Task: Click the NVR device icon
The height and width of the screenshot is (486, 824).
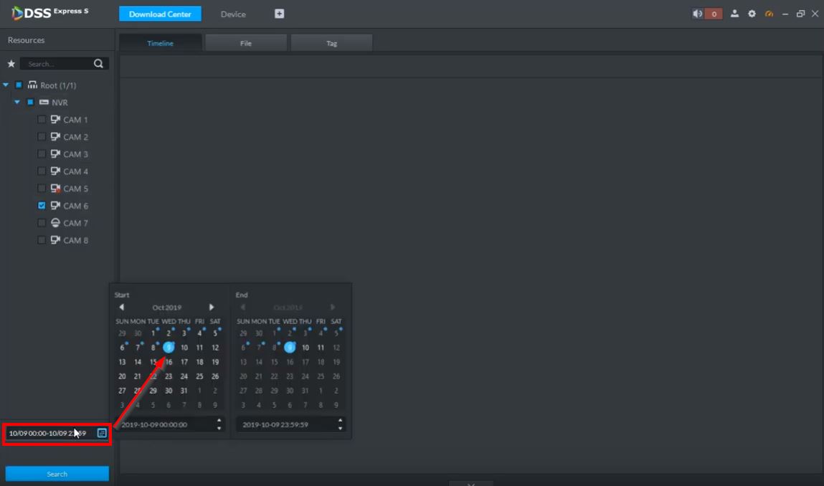Action: (x=44, y=102)
